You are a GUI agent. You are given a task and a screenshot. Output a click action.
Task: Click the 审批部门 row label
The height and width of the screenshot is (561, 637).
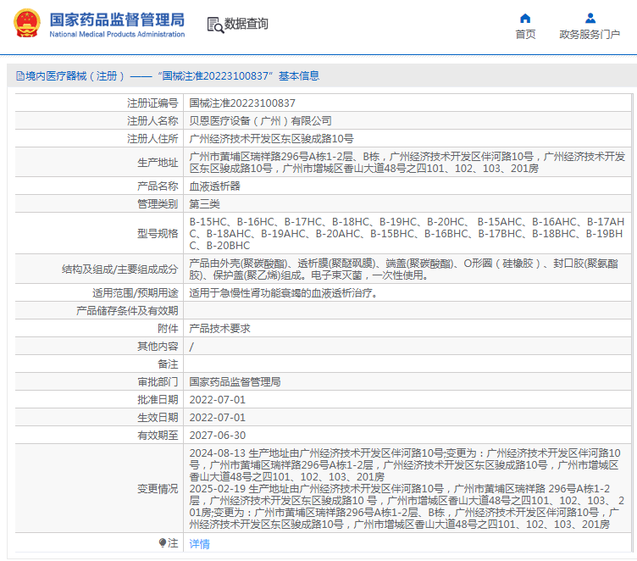158,381
